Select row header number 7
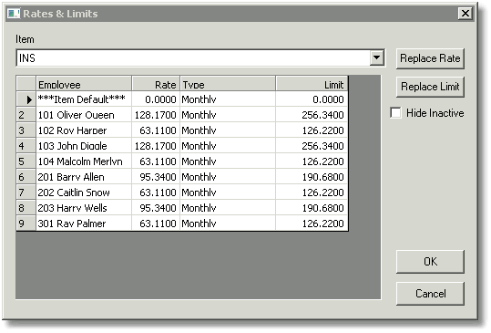The width and height of the screenshot is (491, 333). [26, 193]
